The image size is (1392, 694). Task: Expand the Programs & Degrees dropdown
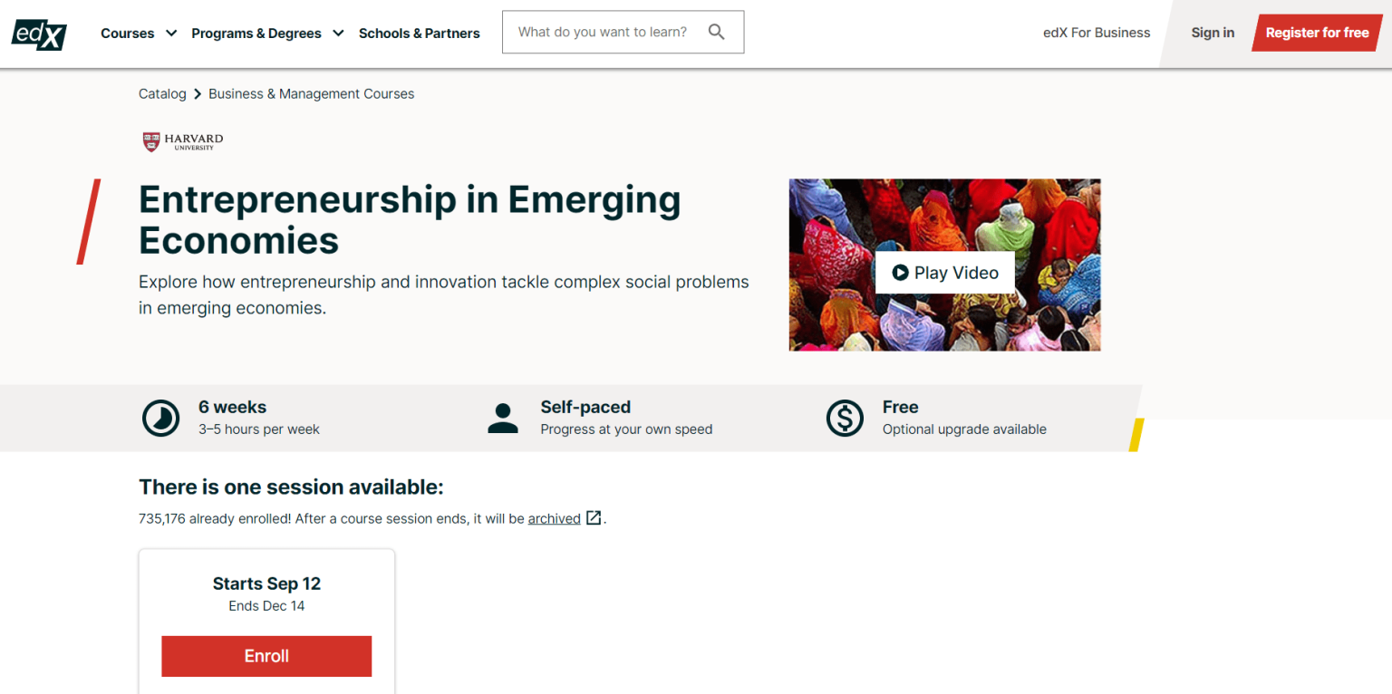[x=267, y=33]
